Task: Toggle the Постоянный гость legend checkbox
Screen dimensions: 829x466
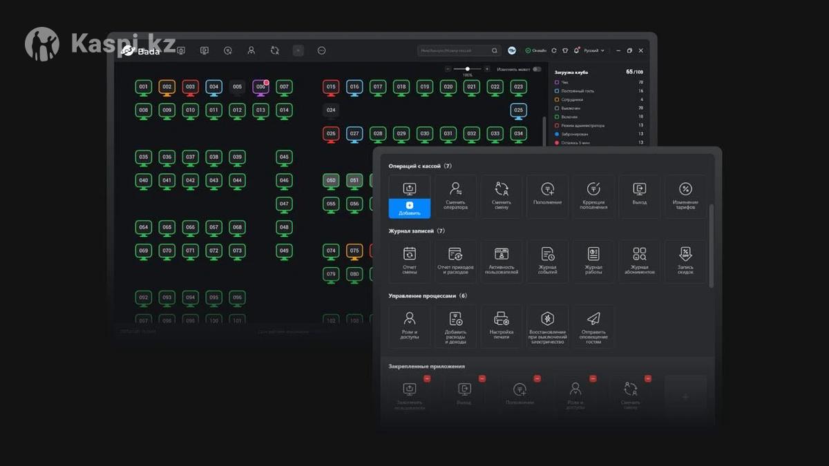Action: pyautogui.click(x=557, y=91)
